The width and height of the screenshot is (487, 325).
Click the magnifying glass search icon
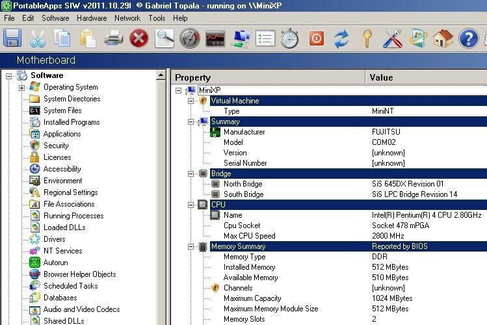(x=165, y=38)
